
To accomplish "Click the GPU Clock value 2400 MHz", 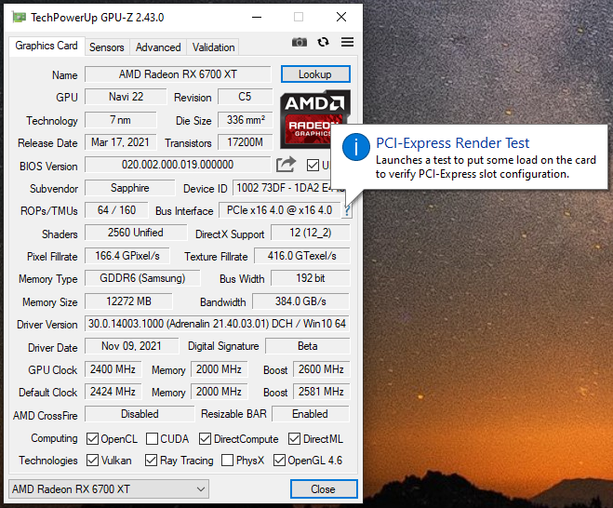I will pyautogui.click(x=113, y=369).
